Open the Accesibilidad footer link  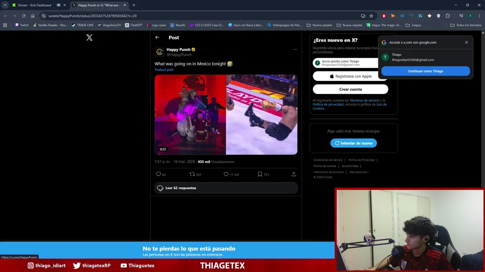[350, 166]
